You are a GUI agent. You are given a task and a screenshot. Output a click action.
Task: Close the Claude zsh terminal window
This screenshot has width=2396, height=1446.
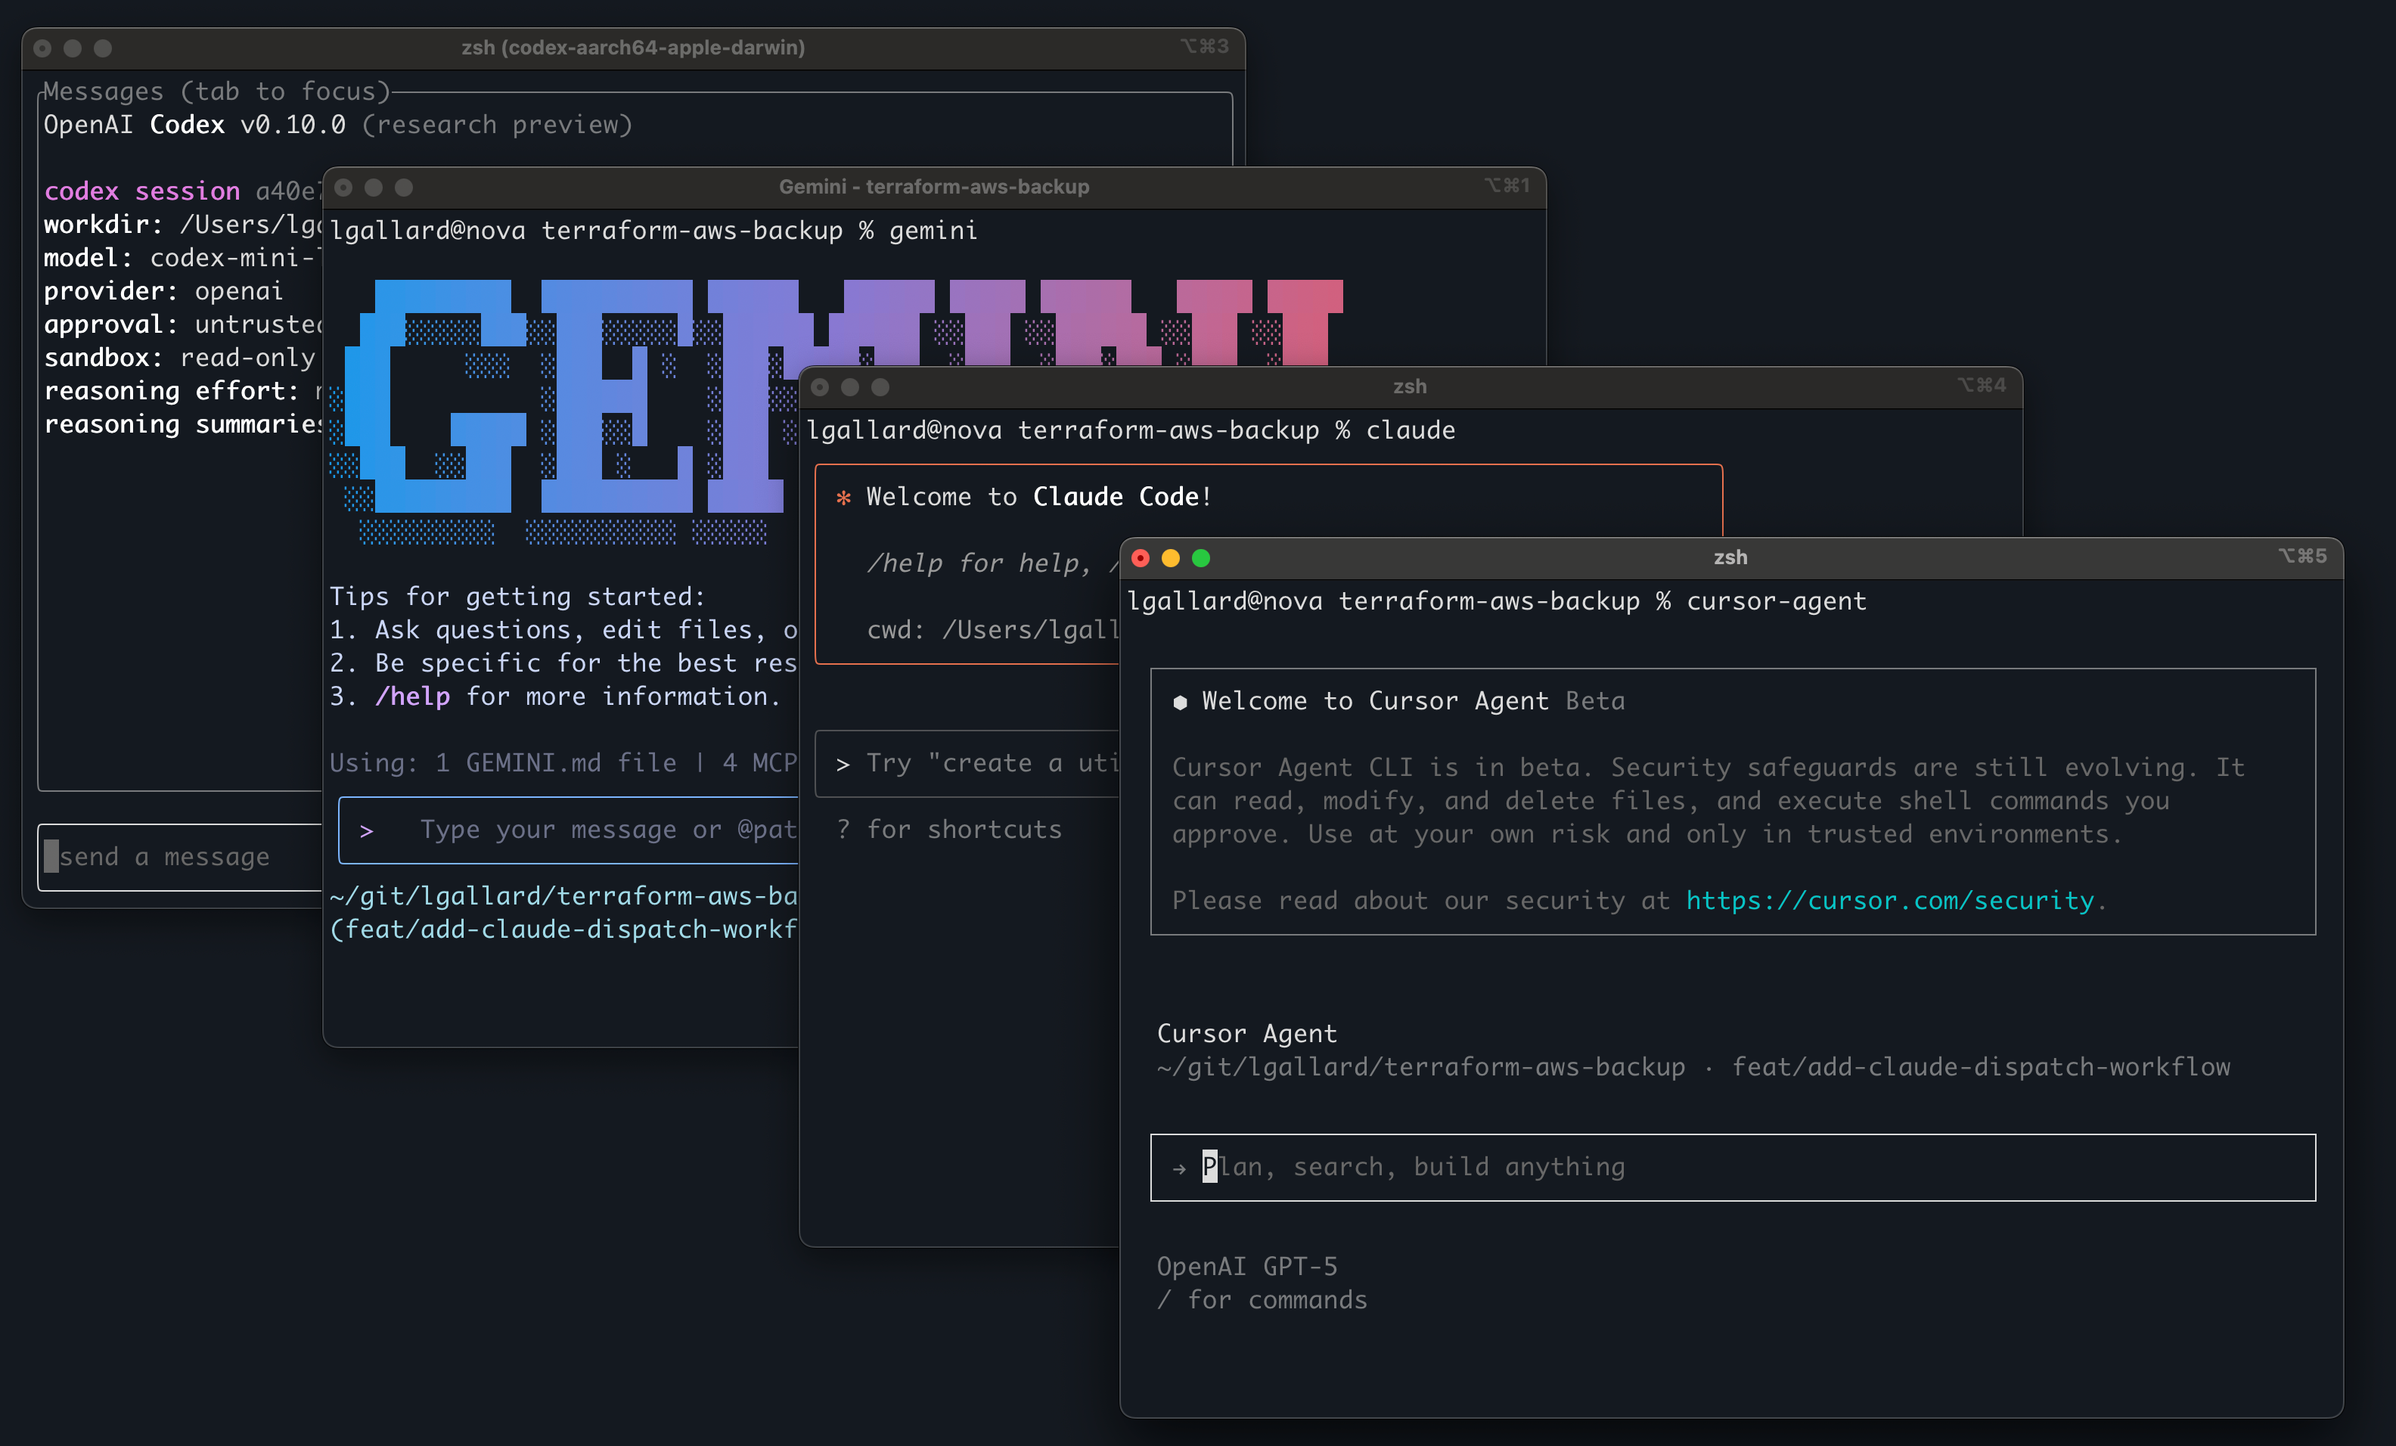click(820, 387)
